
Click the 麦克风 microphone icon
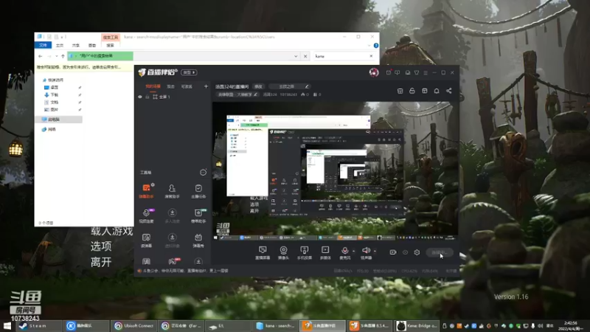click(344, 252)
